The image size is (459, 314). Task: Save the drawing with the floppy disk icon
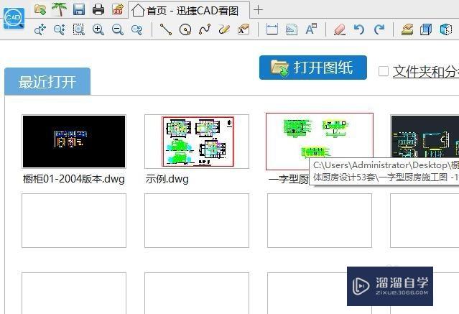click(x=79, y=9)
